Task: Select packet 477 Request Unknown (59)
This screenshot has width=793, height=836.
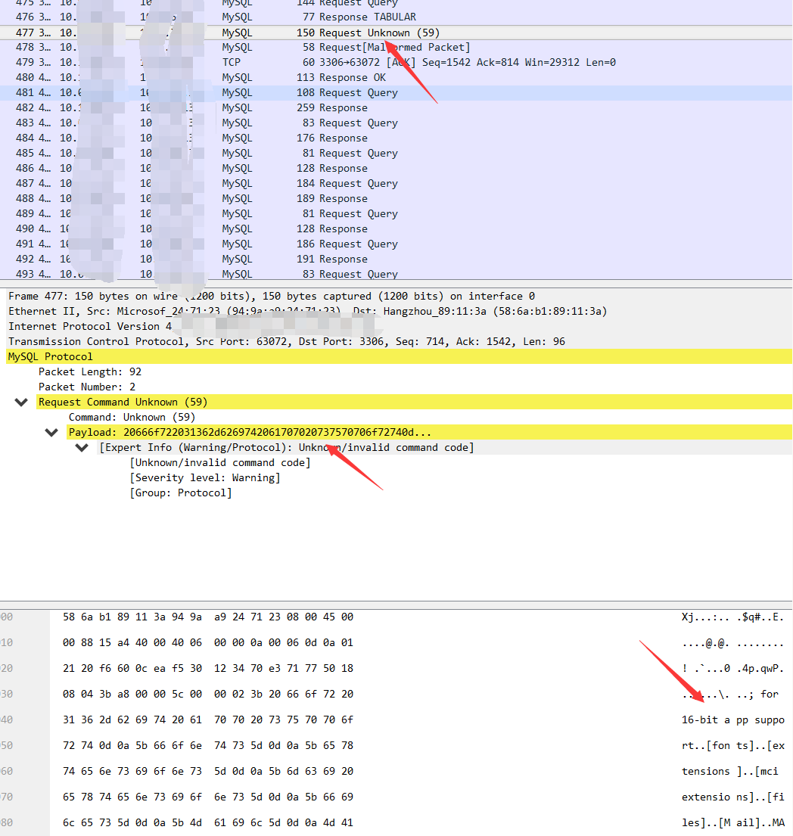Action: click(396, 33)
